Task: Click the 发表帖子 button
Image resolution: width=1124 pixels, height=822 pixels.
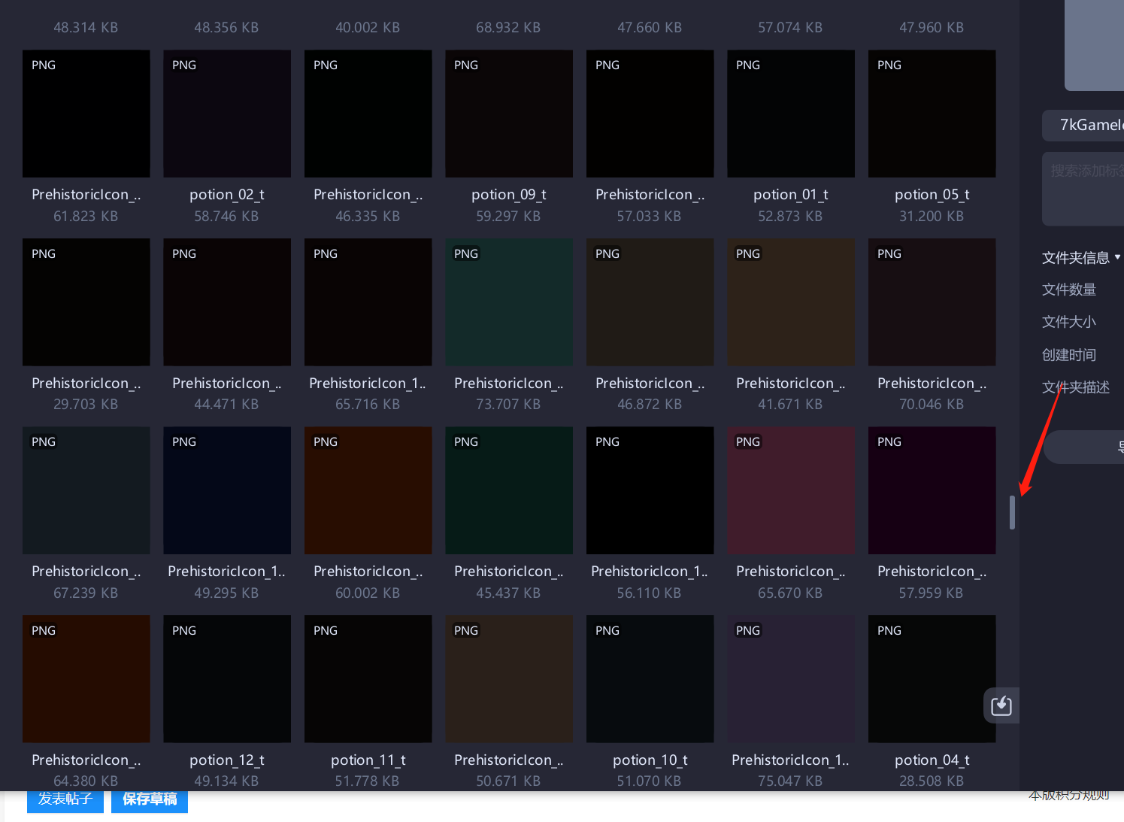Action: tap(65, 799)
